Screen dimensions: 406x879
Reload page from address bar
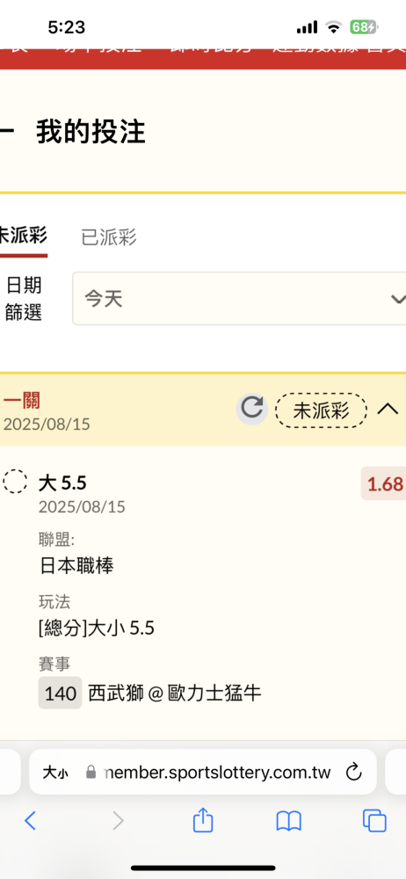click(x=354, y=773)
